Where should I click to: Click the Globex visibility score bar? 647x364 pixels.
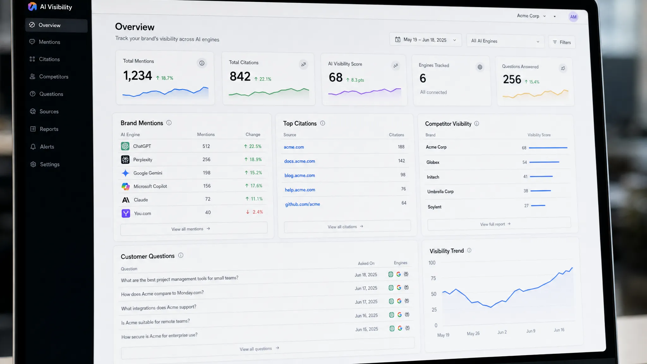pos(544,162)
